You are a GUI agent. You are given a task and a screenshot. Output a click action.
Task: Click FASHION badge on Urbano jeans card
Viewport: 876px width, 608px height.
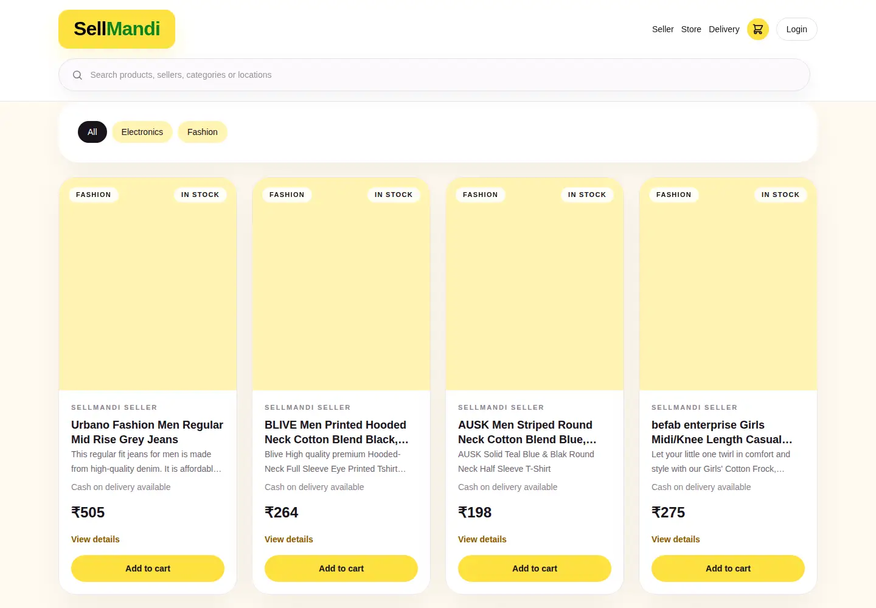click(x=94, y=195)
